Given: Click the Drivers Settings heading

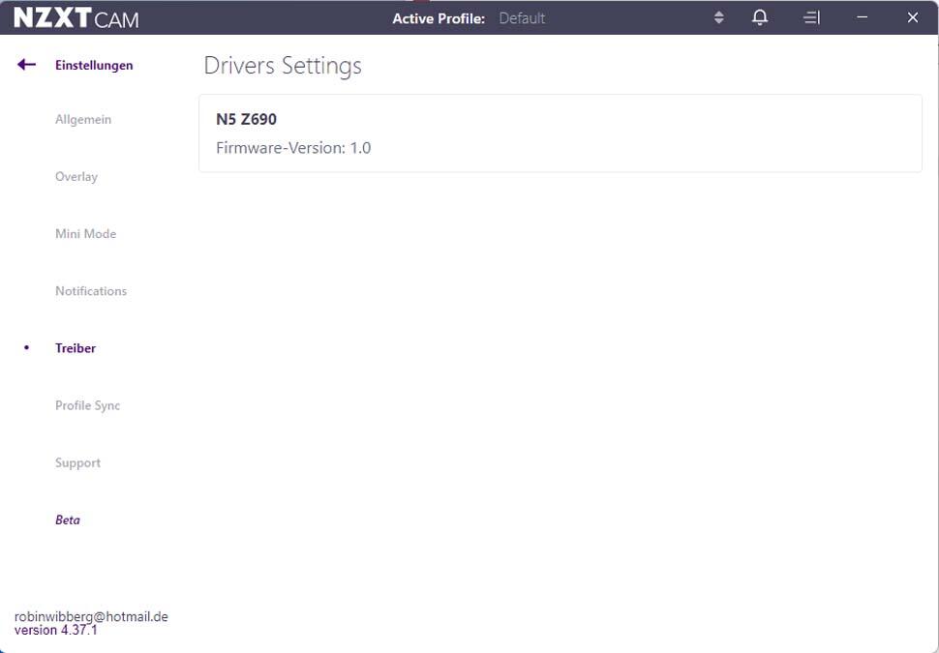Looking at the screenshot, I should [283, 66].
